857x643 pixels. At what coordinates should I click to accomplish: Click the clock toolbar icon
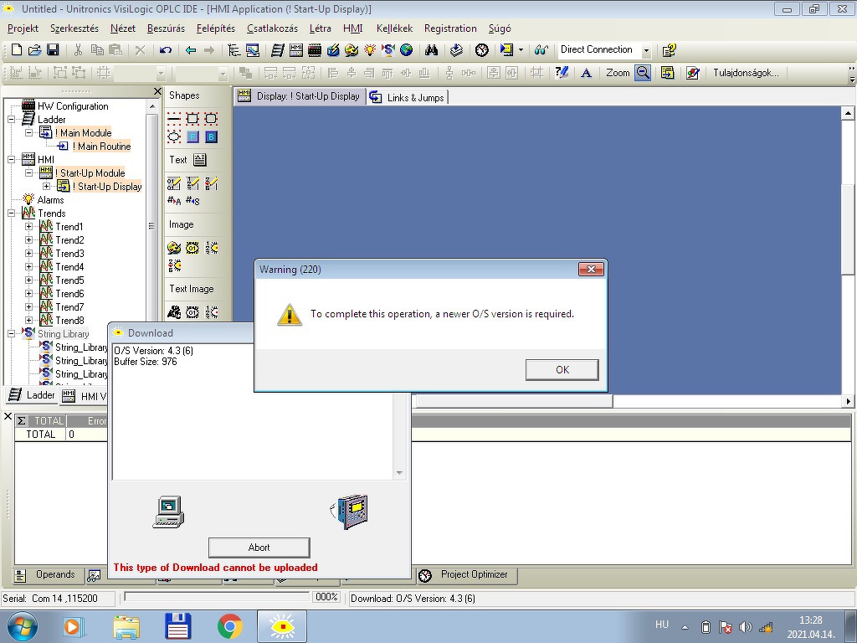coord(481,50)
